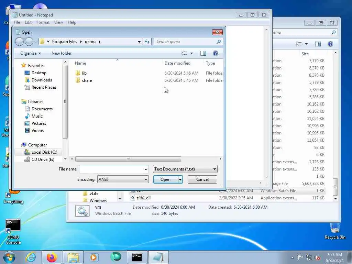Select Music library

37,116
